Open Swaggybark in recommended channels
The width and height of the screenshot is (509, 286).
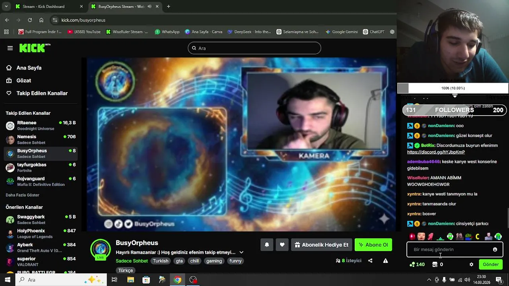pyautogui.click(x=41, y=220)
